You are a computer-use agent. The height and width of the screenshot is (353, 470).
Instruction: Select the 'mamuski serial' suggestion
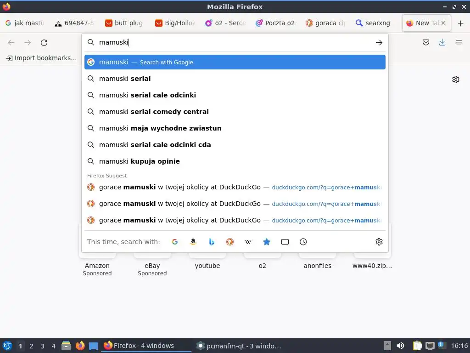pyautogui.click(x=235, y=79)
